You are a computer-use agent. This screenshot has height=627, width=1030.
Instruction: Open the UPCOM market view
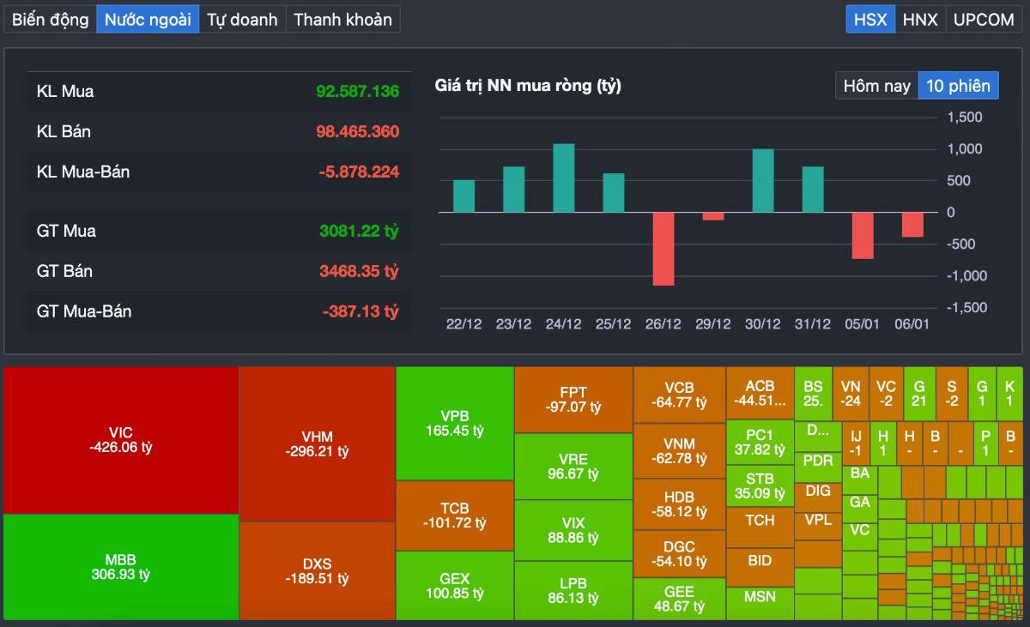(983, 18)
